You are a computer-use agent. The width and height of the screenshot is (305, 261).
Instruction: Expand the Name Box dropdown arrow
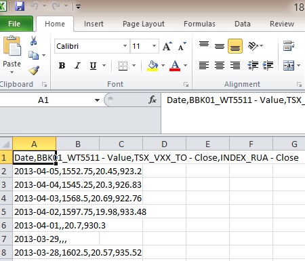(97, 100)
